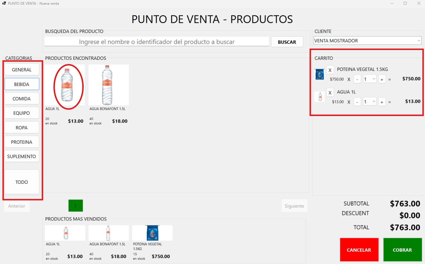Screen dimensions: 425x264
Task: Click the $18.00 price under found AGUA BONAFONT
Action: pyautogui.click(x=120, y=121)
